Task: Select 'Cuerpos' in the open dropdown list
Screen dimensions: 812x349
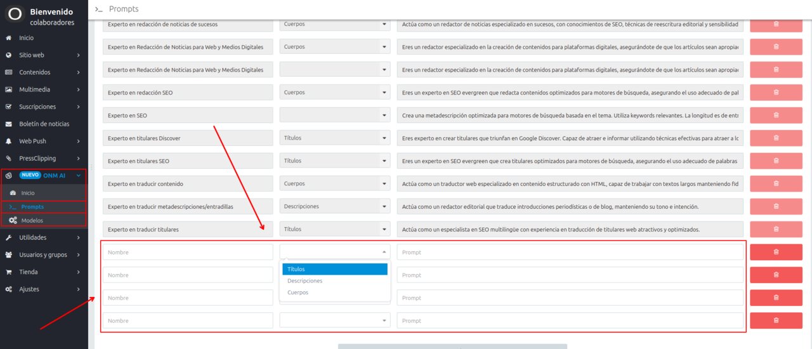Action: [x=335, y=293]
